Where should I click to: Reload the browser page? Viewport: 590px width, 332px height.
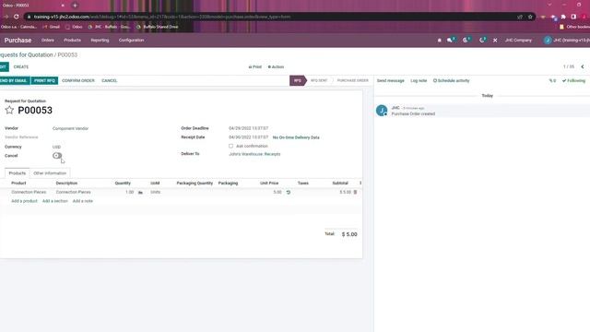(17, 17)
